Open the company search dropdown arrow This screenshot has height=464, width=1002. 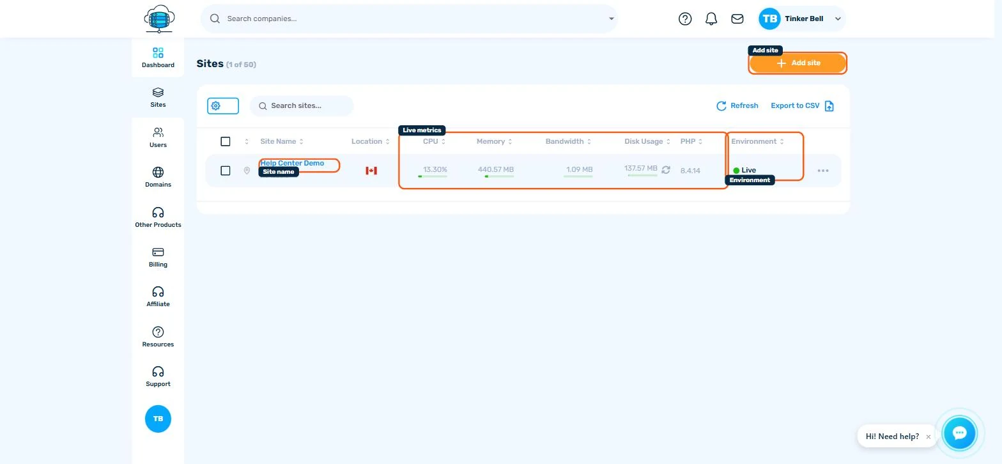coord(611,19)
